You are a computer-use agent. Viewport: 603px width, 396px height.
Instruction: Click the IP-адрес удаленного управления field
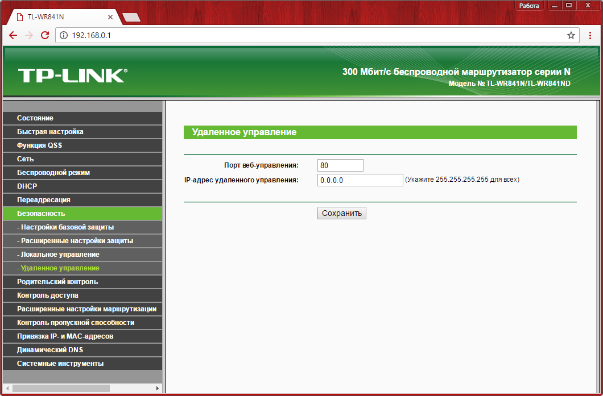(x=360, y=180)
